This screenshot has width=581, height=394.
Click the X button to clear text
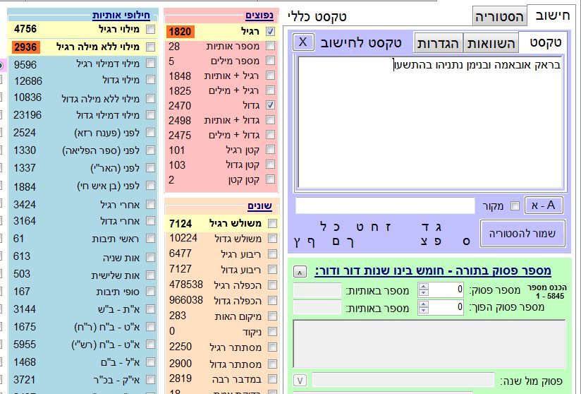click(303, 42)
